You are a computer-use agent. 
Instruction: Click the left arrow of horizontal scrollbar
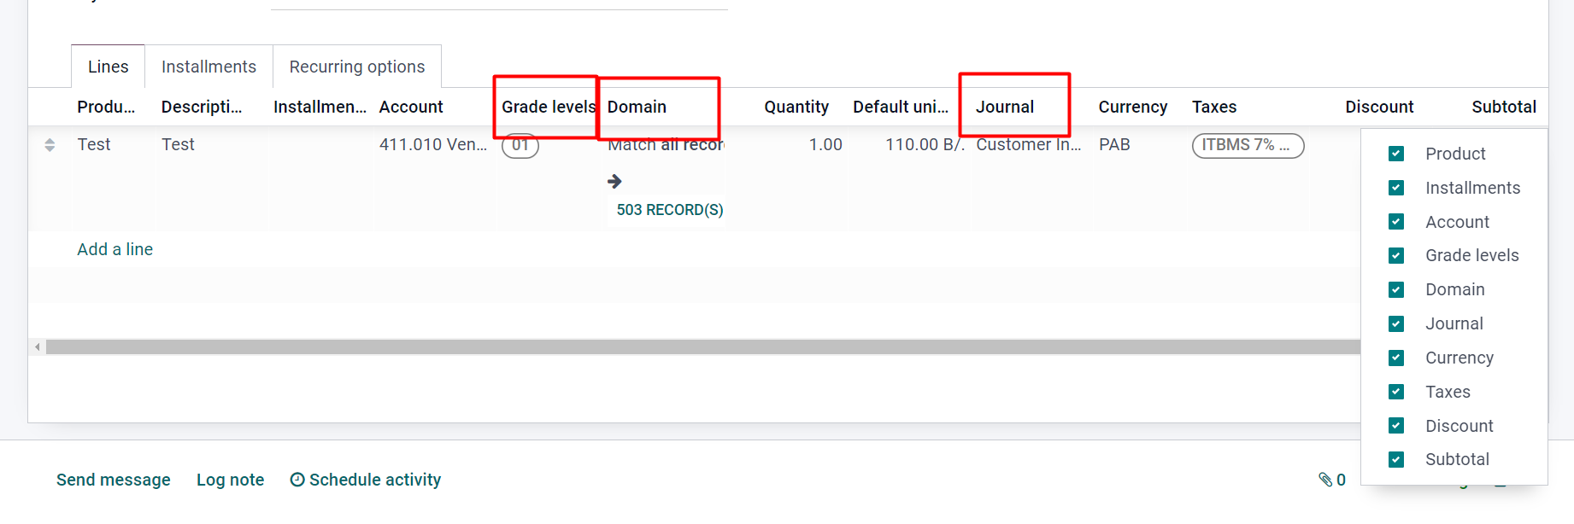coord(37,347)
